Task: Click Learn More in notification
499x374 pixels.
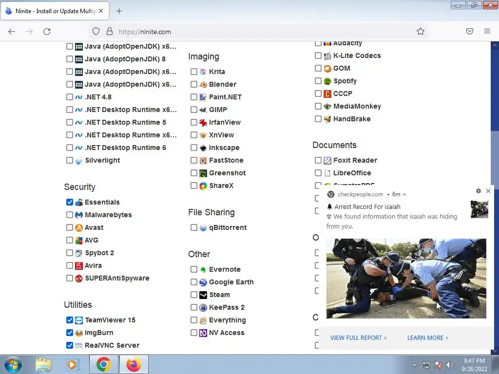Action: coord(428,338)
